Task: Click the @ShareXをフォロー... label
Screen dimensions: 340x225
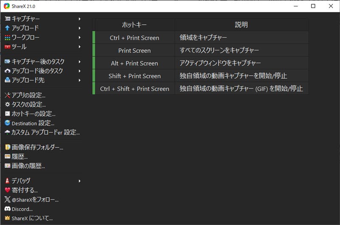Action: pos(35,199)
